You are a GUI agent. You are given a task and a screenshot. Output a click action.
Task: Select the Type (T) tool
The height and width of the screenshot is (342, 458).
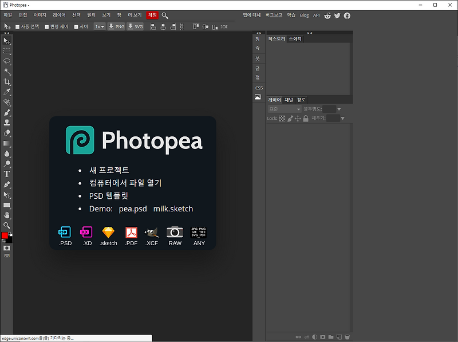point(7,174)
